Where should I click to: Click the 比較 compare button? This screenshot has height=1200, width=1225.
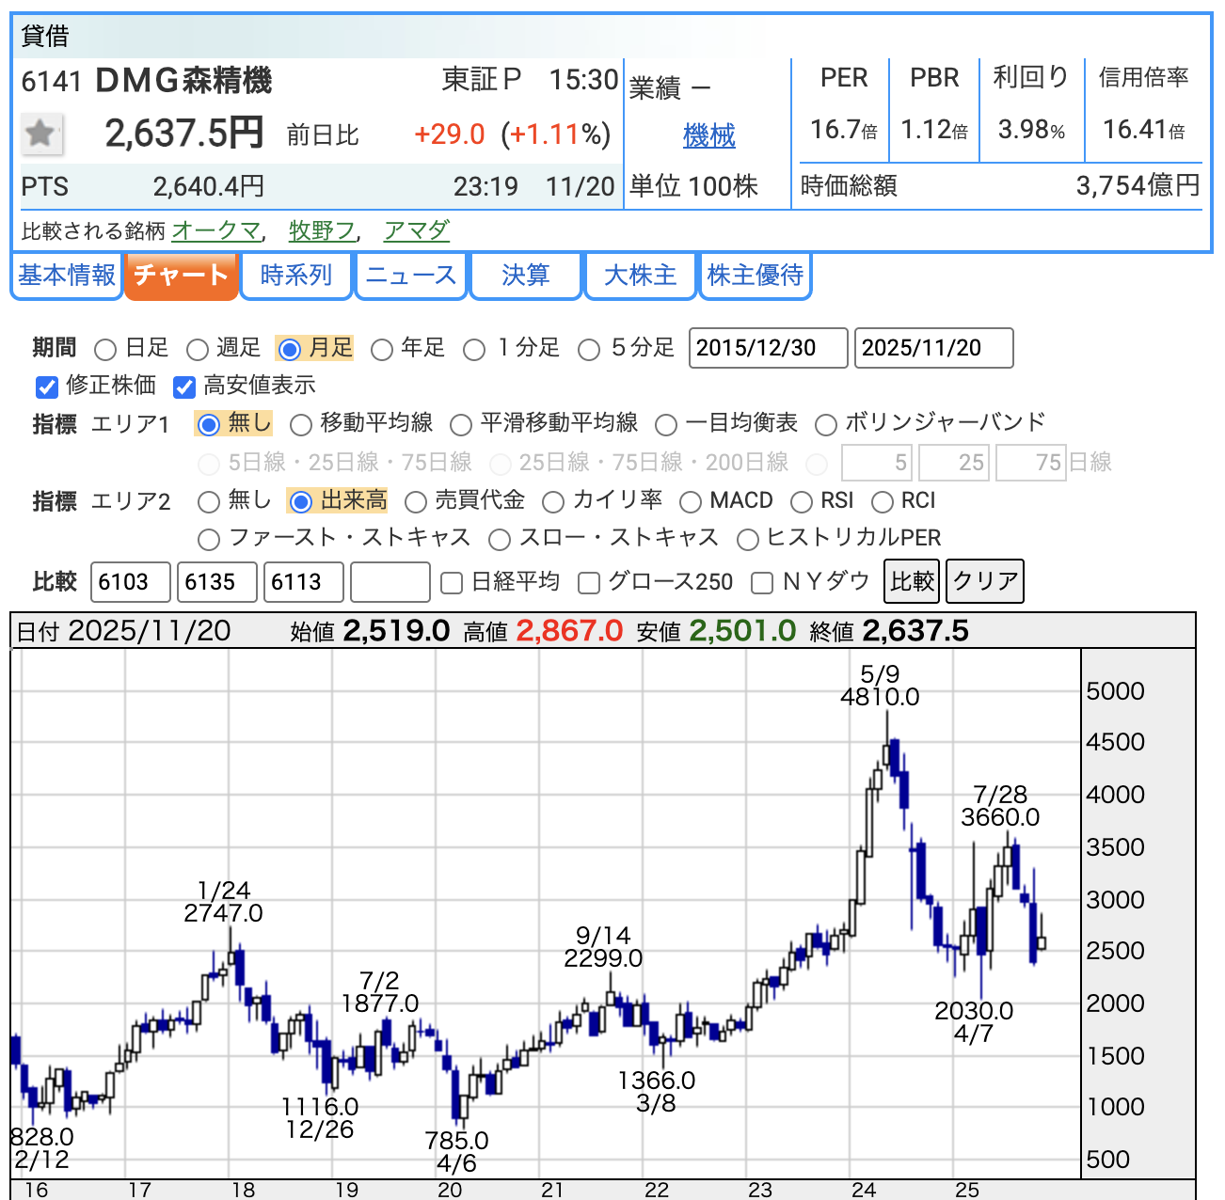(x=912, y=581)
